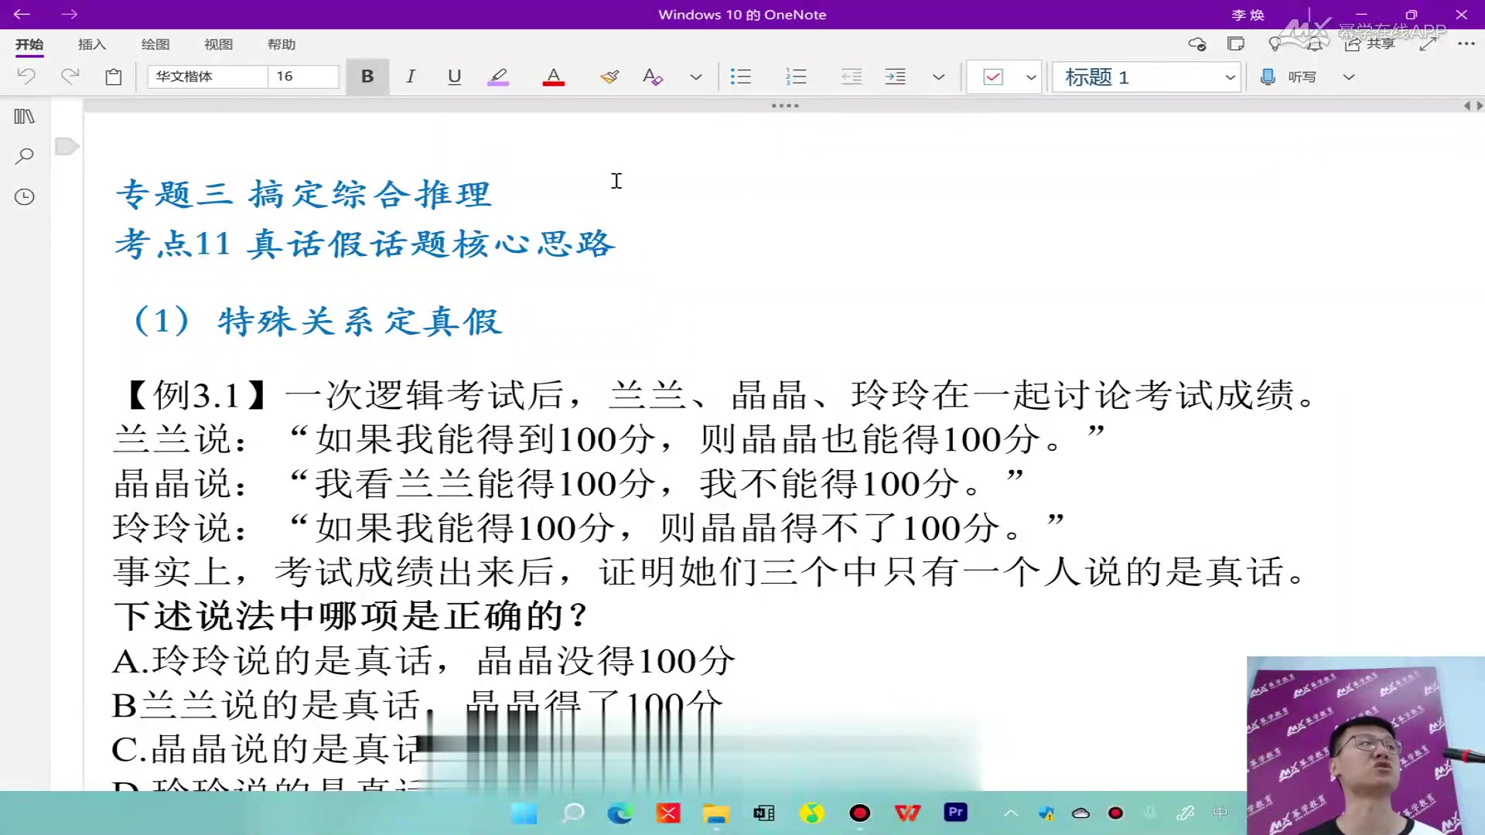Launch Microsoft Edge from the taskbar
Viewport: 1485px width, 835px height.
[620, 813]
